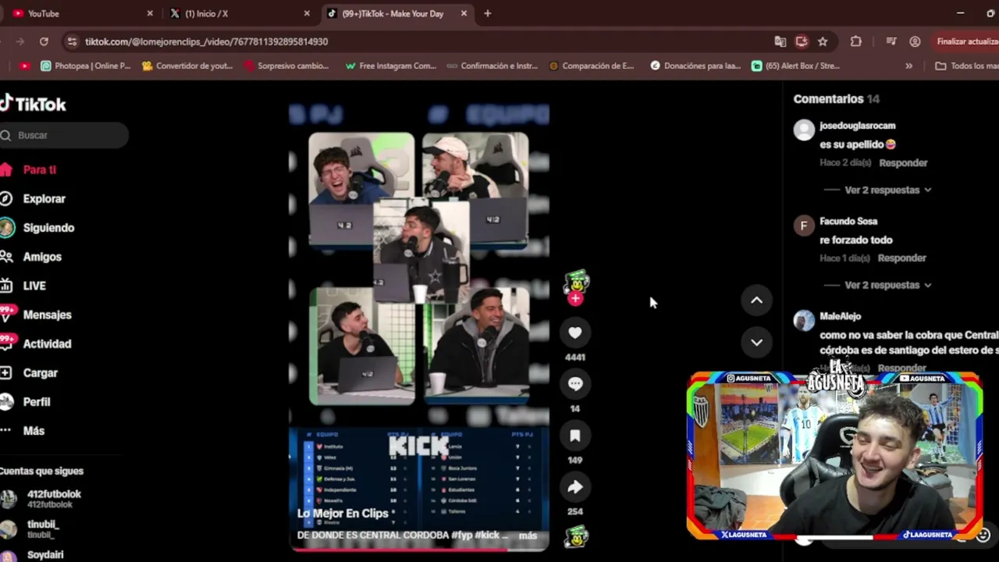
Task: Open the browser extensions puzzle icon
Action: 856,41
